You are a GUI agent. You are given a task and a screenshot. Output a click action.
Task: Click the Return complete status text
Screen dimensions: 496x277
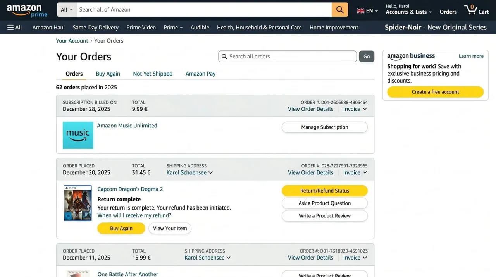coord(119,200)
